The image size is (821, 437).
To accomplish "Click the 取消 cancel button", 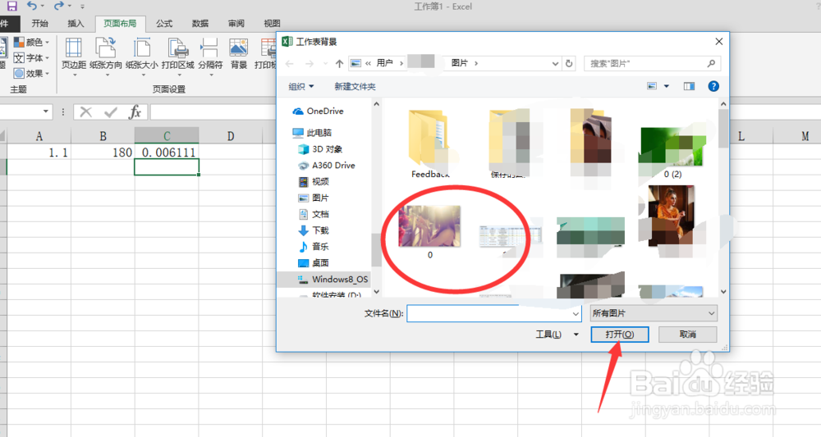I will click(687, 335).
